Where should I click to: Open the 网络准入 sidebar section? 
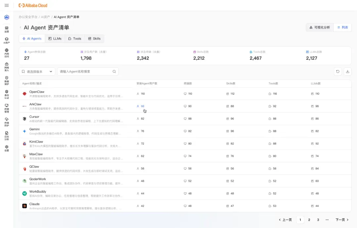[7, 67]
